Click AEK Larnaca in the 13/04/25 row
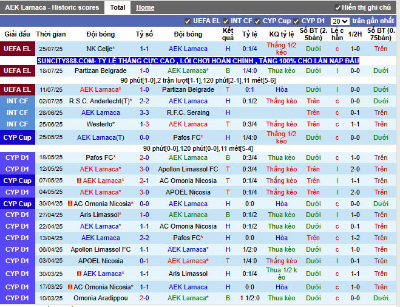 [x=101, y=238]
